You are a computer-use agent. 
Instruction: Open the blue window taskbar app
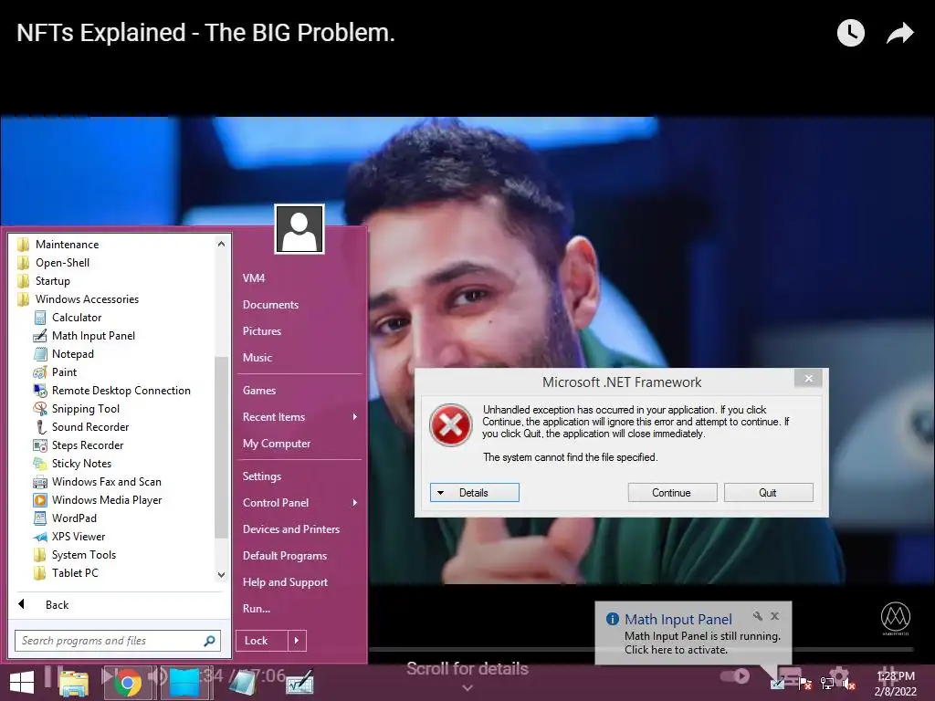point(184,683)
